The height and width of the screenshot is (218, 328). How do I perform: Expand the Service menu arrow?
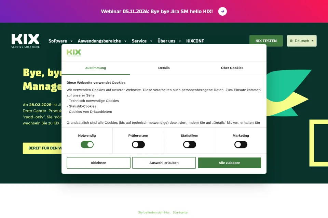(151, 41)
